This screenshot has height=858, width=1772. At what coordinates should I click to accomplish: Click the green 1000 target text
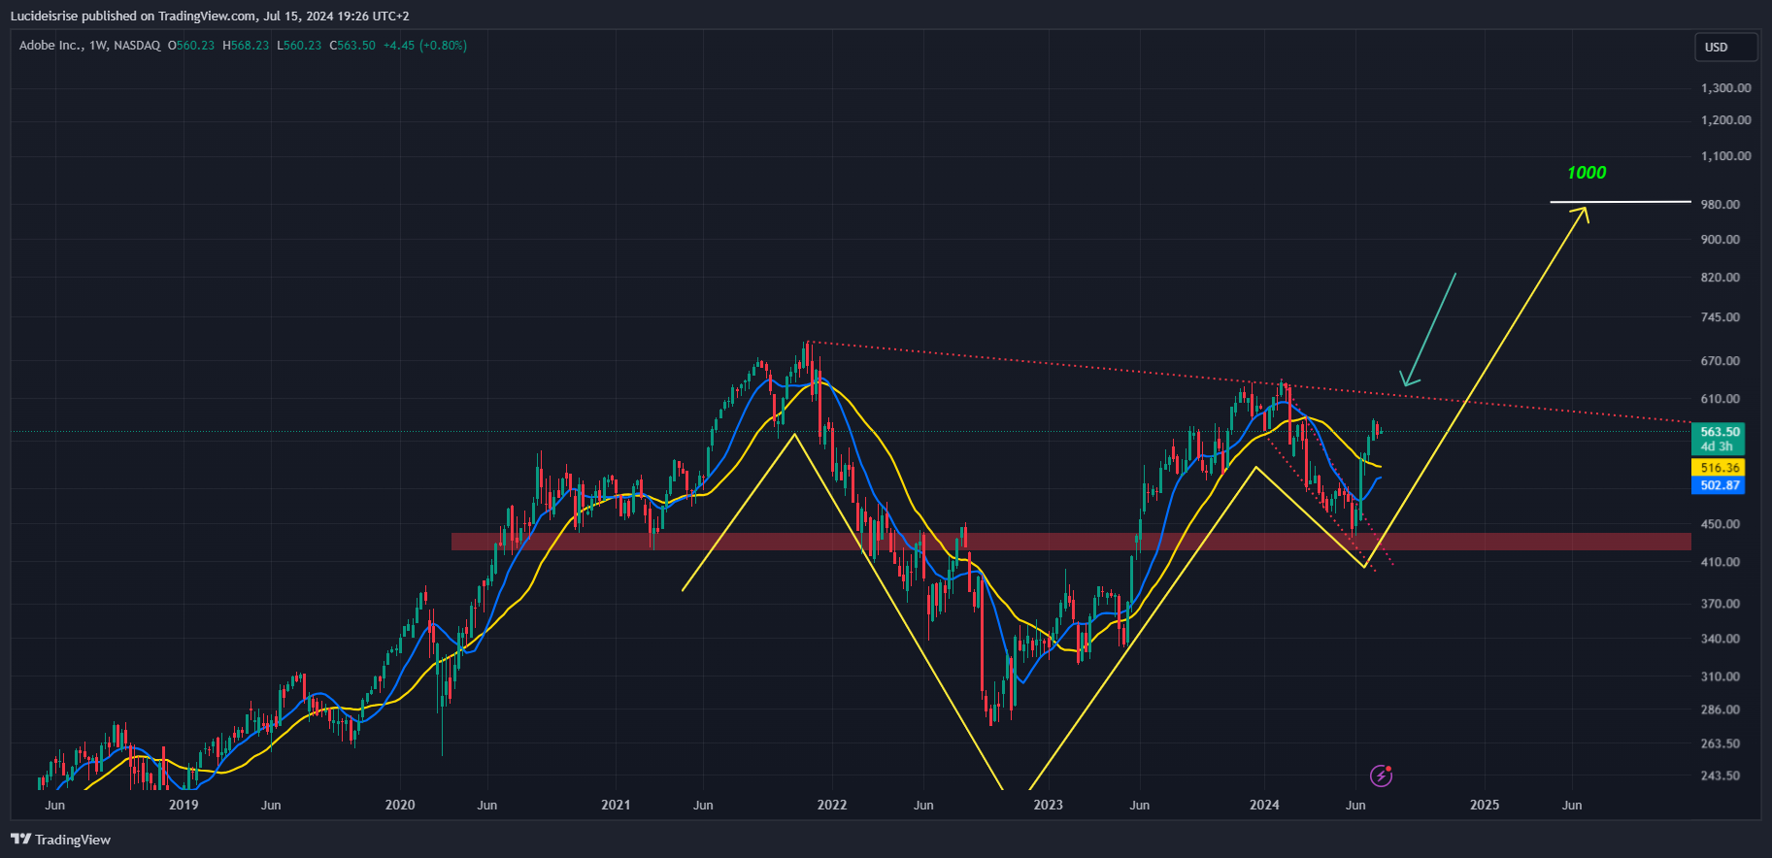pyautogui.click(x=1587, y=173)
